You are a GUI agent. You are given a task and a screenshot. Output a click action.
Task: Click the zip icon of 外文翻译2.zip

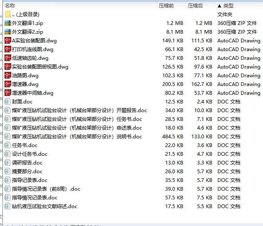(x=8, y=32)
